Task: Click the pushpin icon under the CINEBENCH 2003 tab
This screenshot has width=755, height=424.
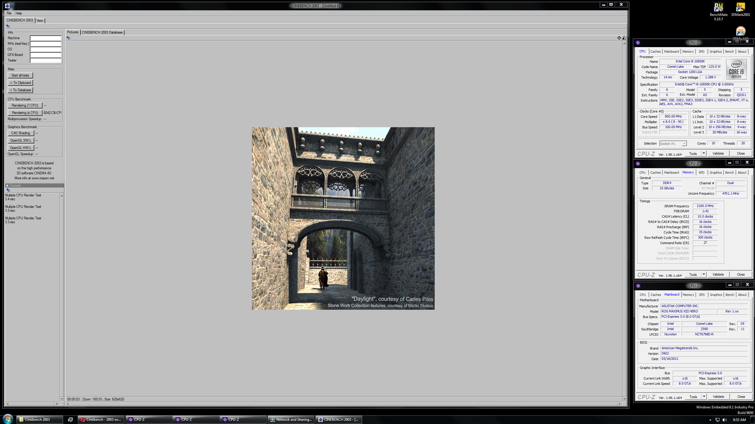Action: [x=8, y=26]
